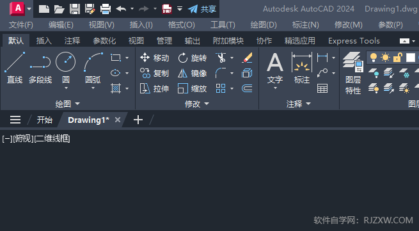This screenshot has height=231, width=419.
Task: Open the 修改(M) menu
Action: click(x=349, y=25)
